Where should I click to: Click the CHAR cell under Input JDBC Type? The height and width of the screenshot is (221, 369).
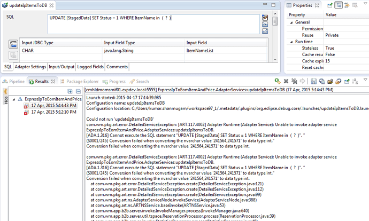[x=60, y=51]
